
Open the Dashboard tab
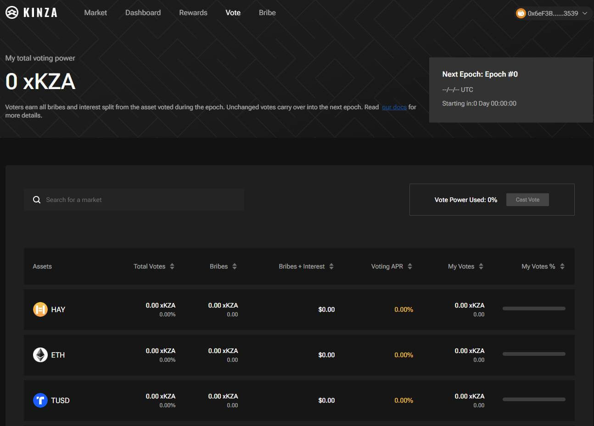pyautogui.click(x=143, y=13)
